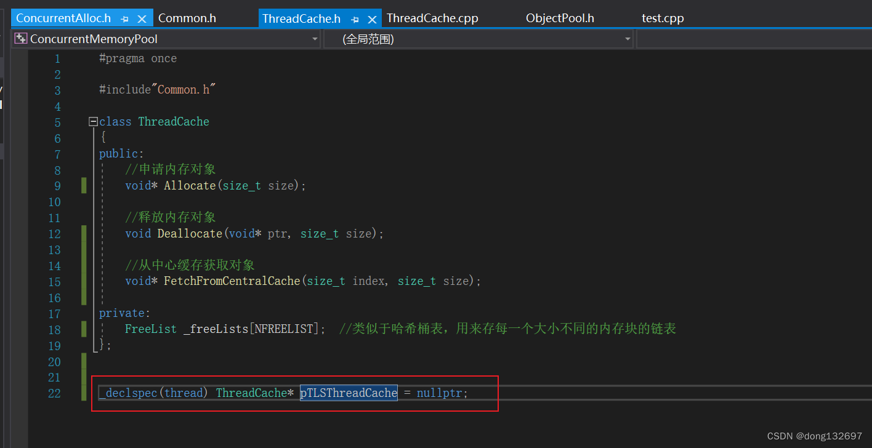872x448 pixels.
Task: Click line number 9 in the gutter
Action: pyautogui.click(x=57, y=186)
